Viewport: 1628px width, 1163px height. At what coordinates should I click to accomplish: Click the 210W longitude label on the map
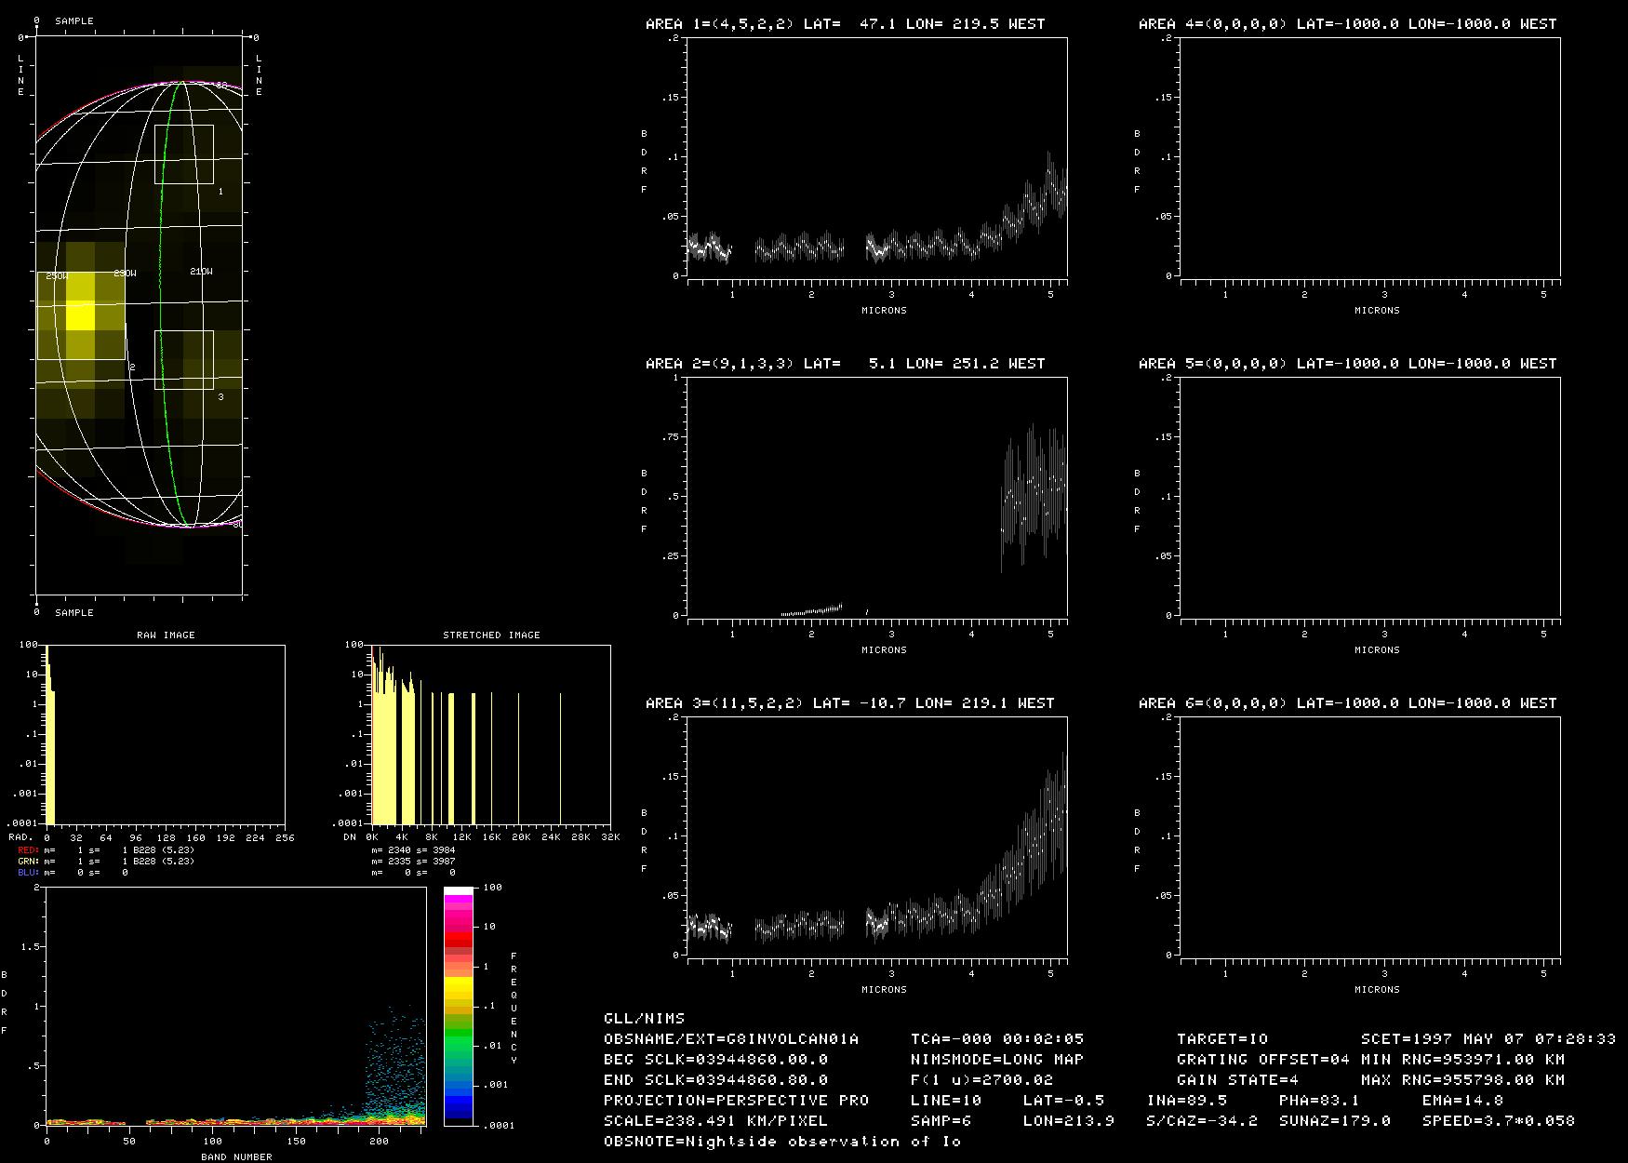coord(201,272)
